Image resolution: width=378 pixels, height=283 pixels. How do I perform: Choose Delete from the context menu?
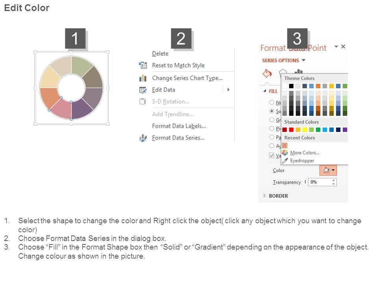click(160, 54)
